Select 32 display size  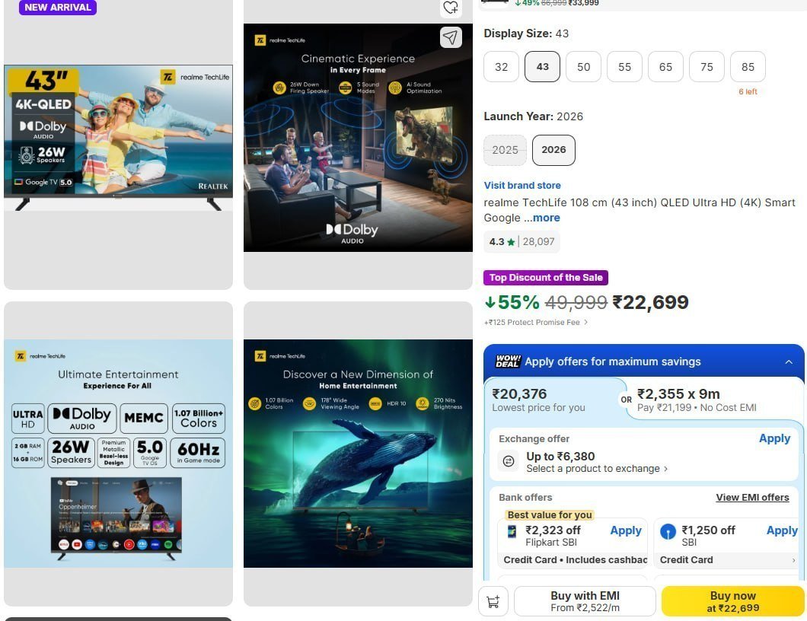(501, 67)
